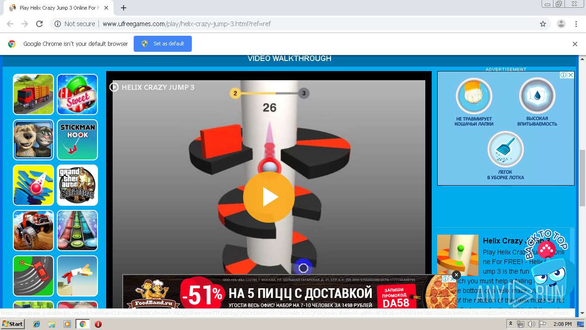The width and height of the screenshot is (586, 330).
Task: Open Windows Explorer folder from taskbar
Action: coord(52,324)
